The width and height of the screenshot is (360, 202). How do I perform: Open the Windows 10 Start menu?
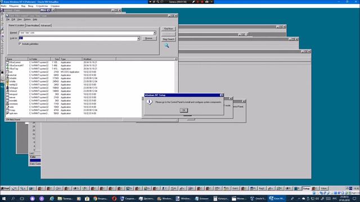point(4,198)
